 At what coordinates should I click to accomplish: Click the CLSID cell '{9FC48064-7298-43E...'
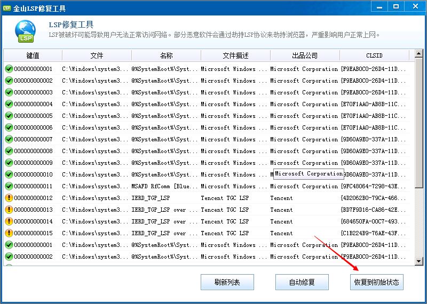[373, 186]
